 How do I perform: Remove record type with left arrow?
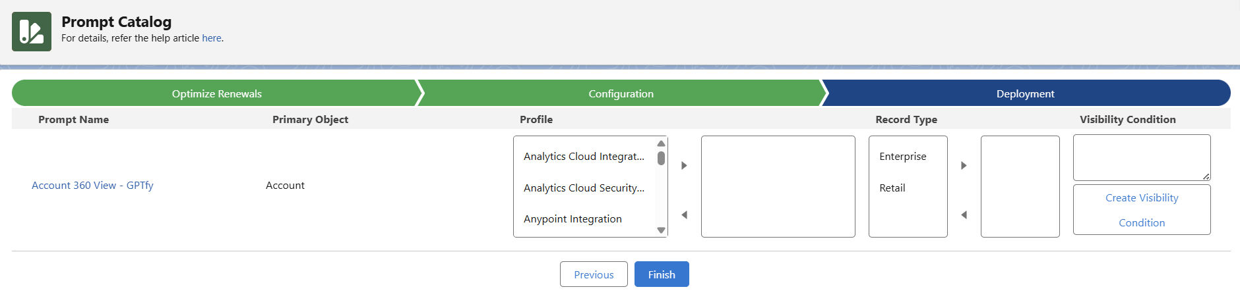coord(964,215)
